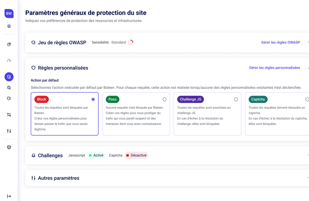Select the Block default action radio
The image size is (309, 201).
tap(93, 99)
